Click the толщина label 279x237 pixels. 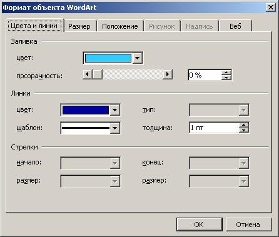tap(158, 128)
